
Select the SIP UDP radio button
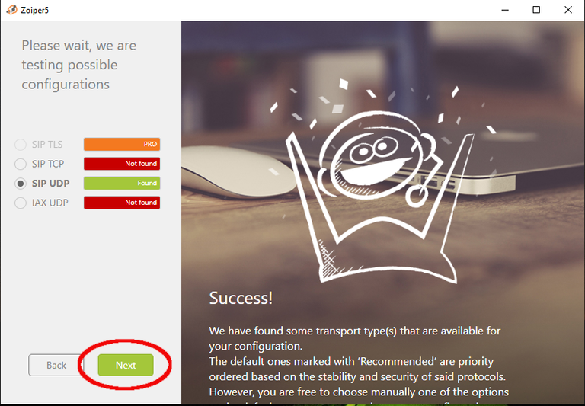pos(20,184)
